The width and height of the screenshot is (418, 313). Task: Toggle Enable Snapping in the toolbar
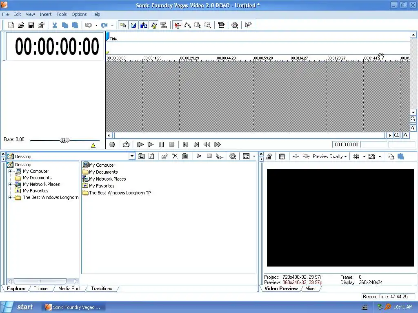[123, 25]
